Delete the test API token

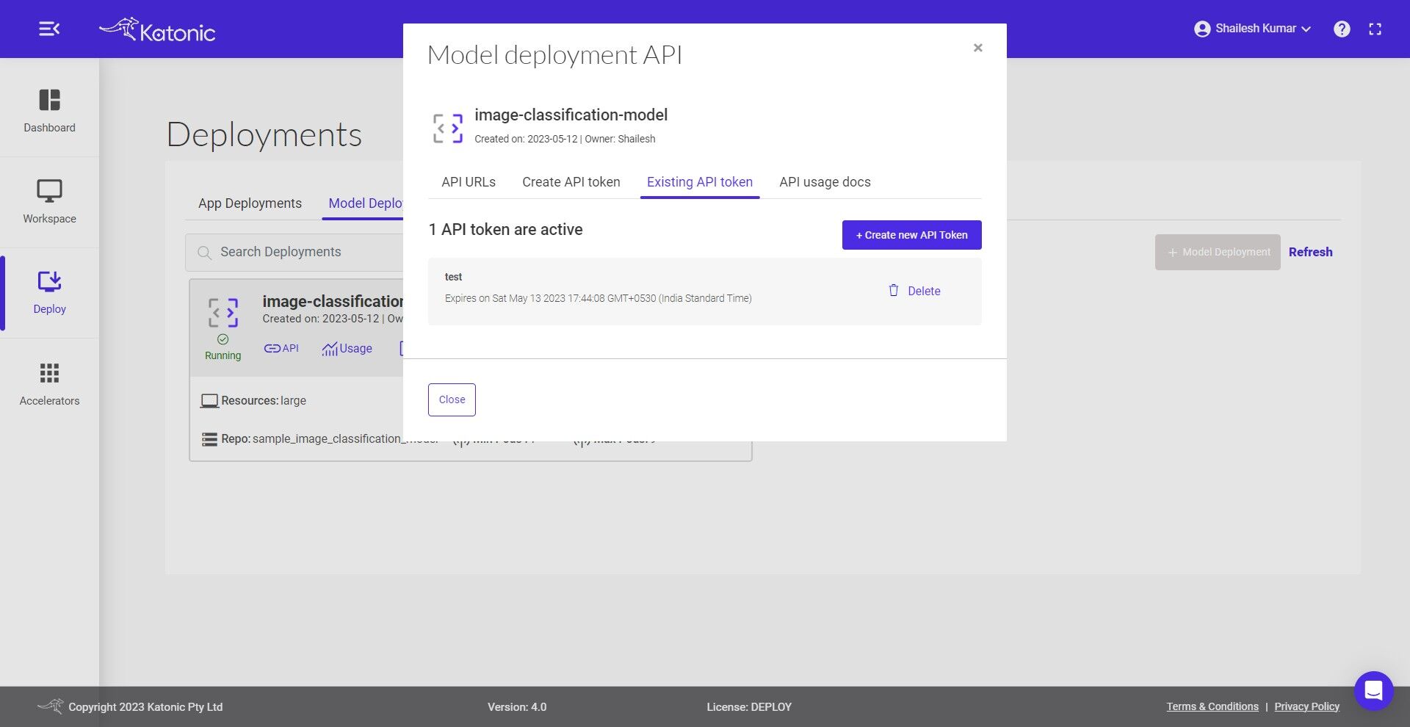click(x=914, y=291)
